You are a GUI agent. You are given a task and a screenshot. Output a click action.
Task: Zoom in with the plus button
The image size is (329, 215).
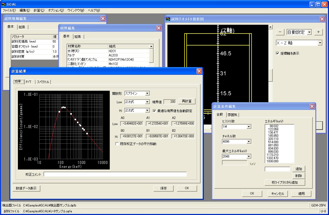tap(318, 32)
